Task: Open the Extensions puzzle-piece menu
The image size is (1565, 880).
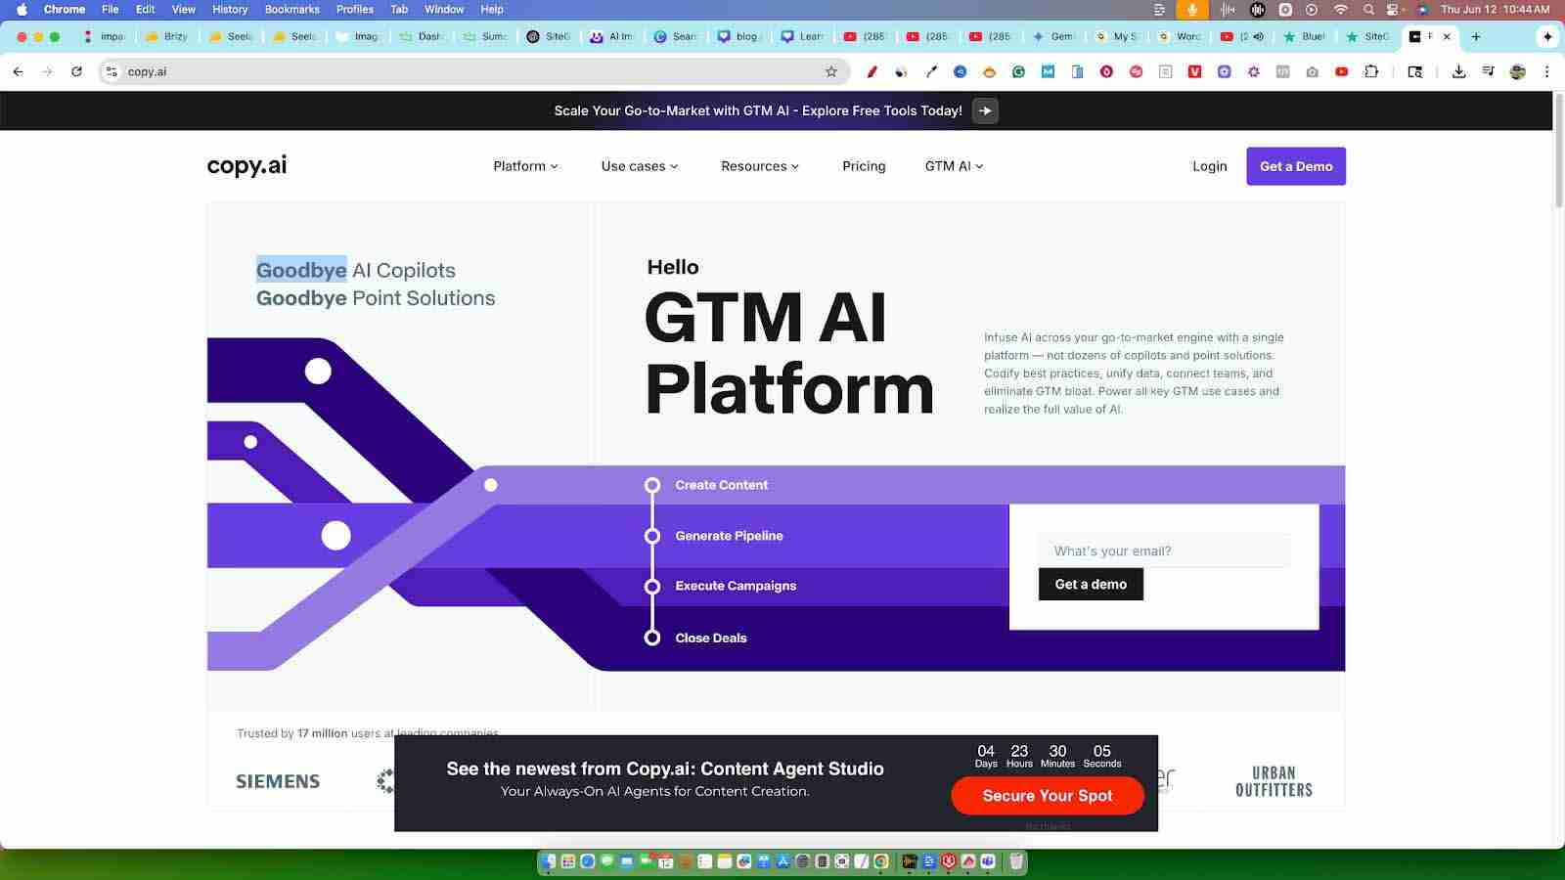Action: click(x=1371, y=71)
